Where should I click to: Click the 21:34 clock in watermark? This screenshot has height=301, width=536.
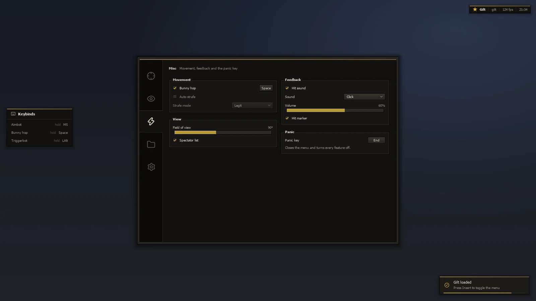coord(523,10)
